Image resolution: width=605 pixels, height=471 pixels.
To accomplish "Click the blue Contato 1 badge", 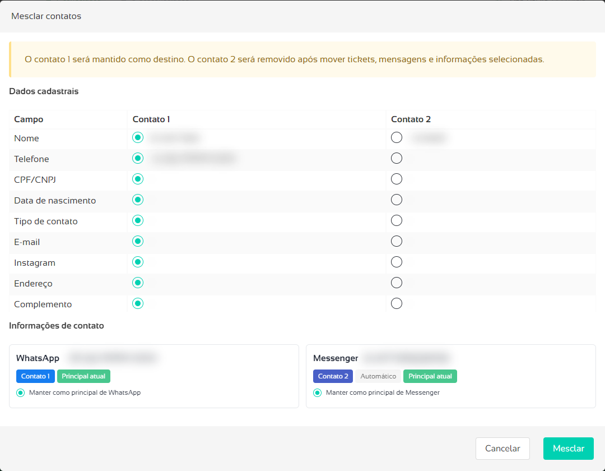I will 35,376.
